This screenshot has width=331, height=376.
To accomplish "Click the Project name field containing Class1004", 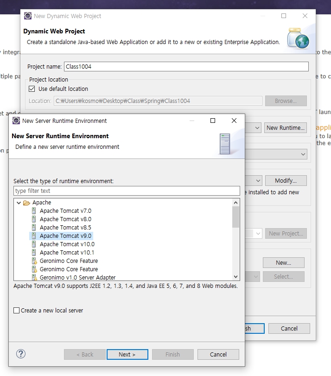I will pos(186,67).
